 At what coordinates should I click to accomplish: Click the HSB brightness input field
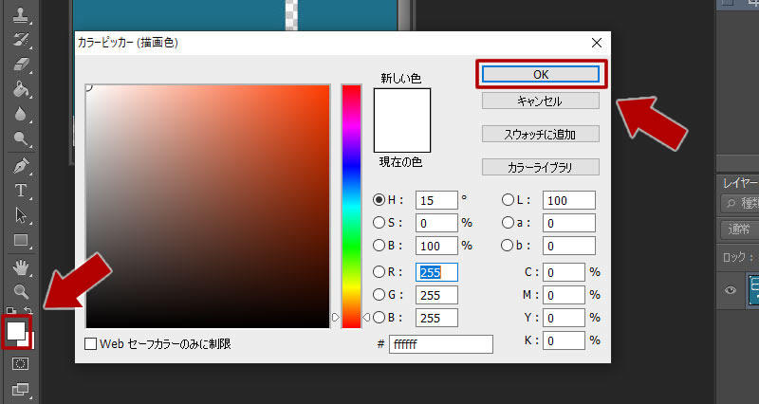pyautogui.click(x=436, y=246)
